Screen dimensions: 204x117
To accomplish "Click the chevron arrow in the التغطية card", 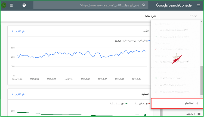I will pos(13,94).
